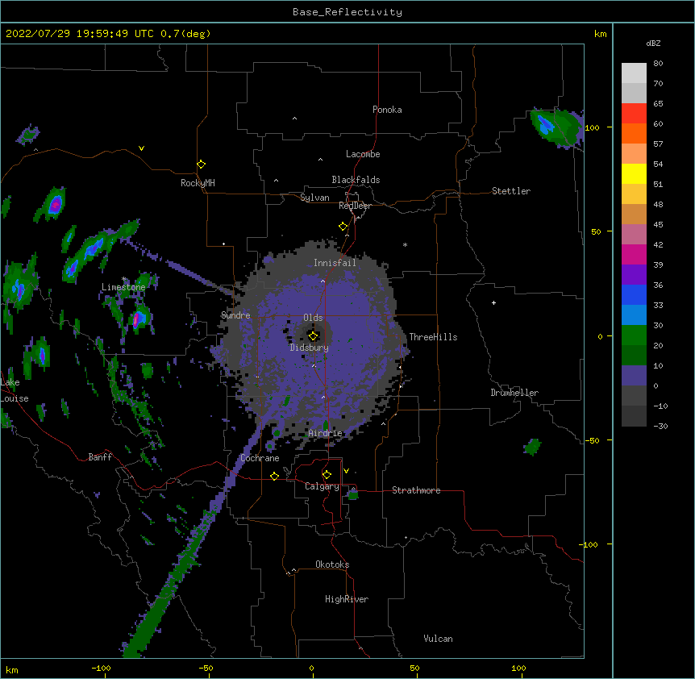Screen dimensions: 695x679
Task: Pick the bright blue 36-33 dBZ swatch
Action: coord(634,294)
